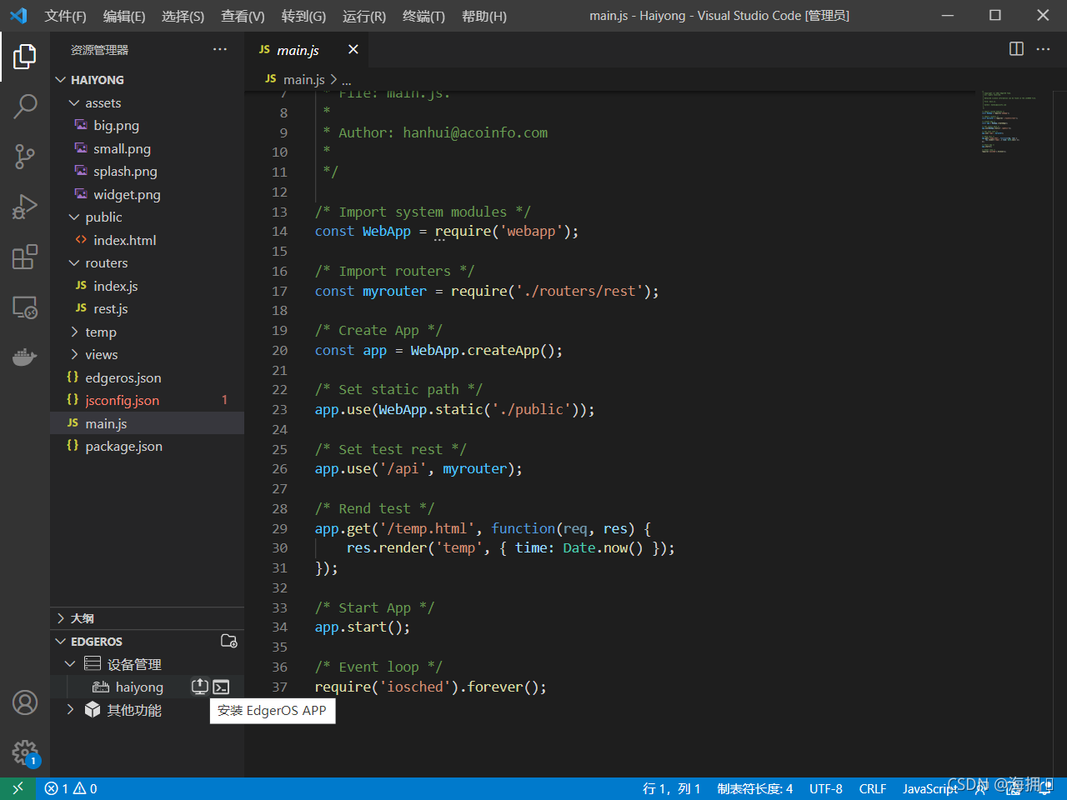Open the Search view in activity bar
This screenshot has height=800, width=1067.
25,106
